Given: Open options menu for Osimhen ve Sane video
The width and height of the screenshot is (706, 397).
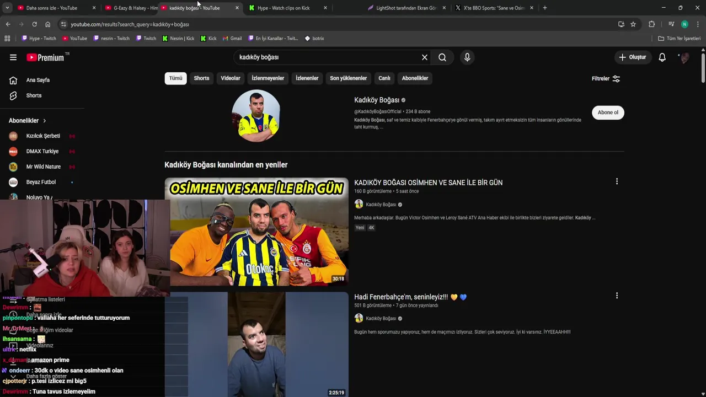Looking at the screenshot, I should [x=617, y=181].
